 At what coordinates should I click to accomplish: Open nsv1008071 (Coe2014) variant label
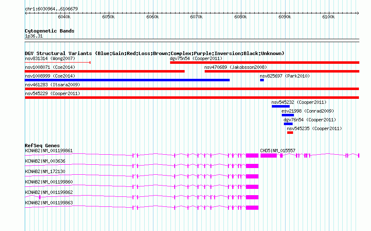click(x=50, y=67)
